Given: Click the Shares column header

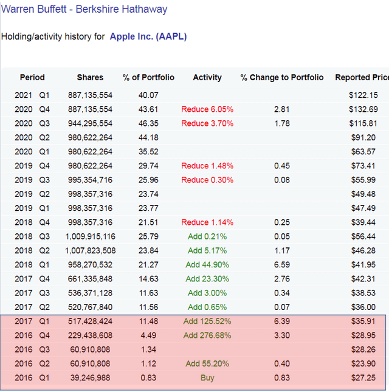Looking at the screenshot, I should point(90,78).
